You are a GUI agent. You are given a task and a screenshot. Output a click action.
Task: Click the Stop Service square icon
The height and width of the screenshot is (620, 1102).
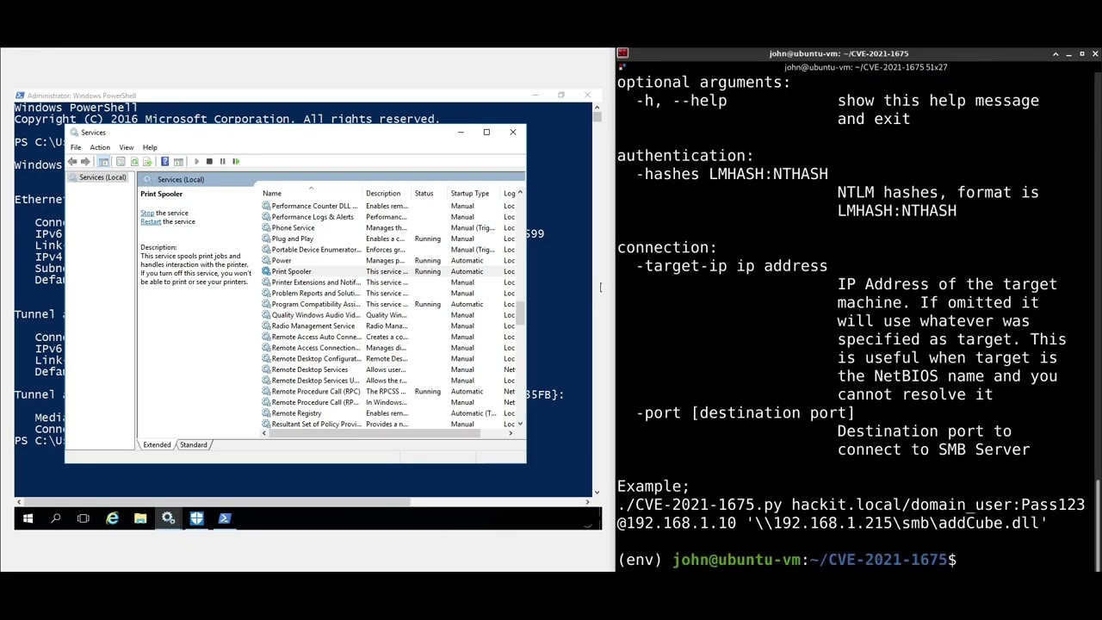(x=209, y=162)
